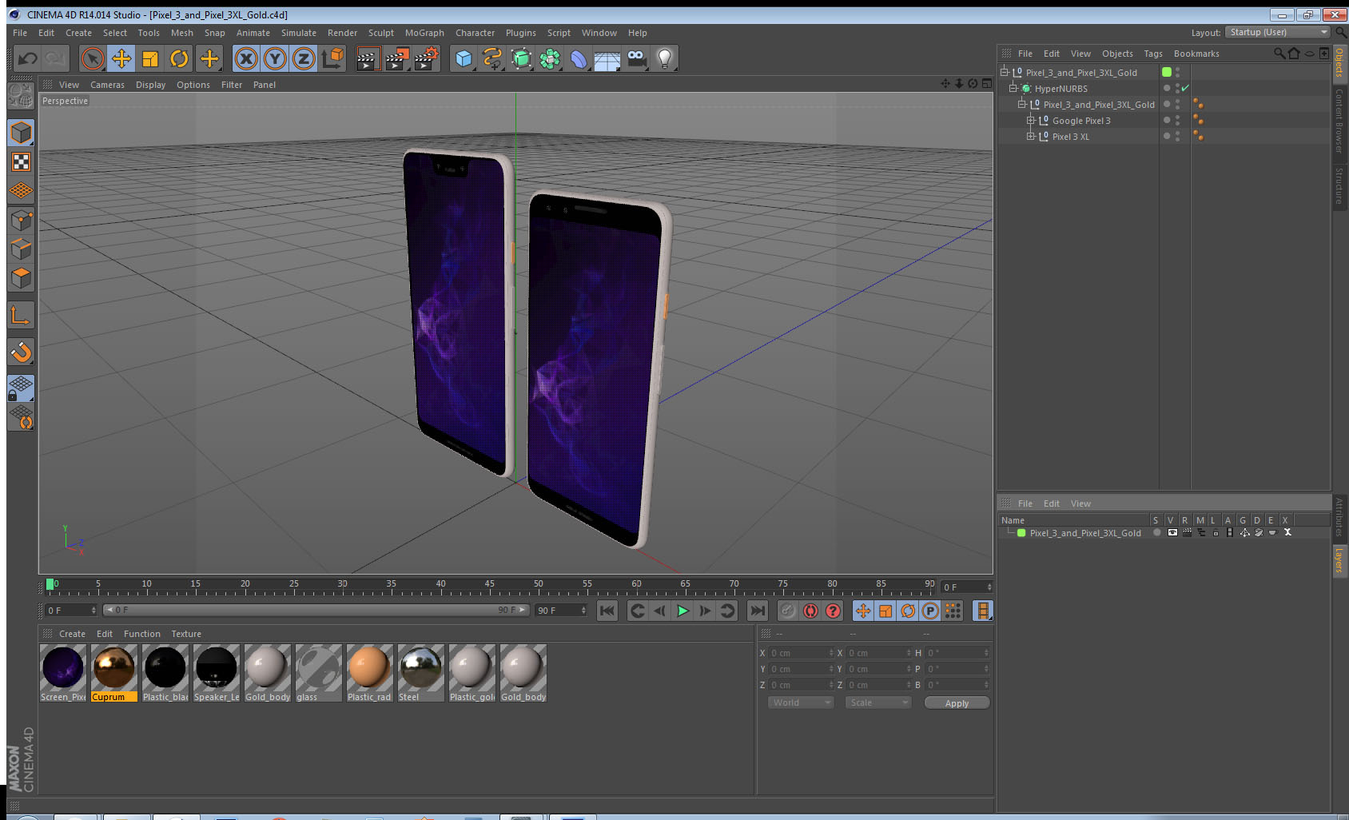Click the Undo arrow icon
The width and height of the screenshot is (1349, 820).
(x=28, y=58)
